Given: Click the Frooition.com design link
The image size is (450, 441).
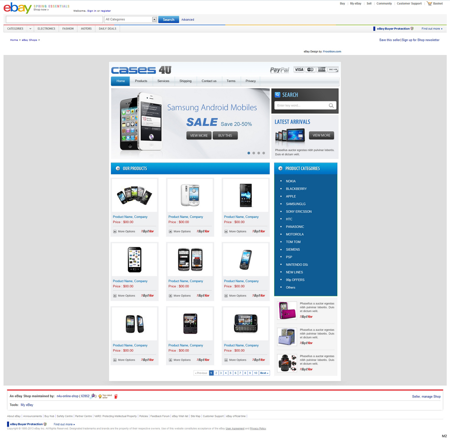Looking at the screenshot, I should point(332,51).
